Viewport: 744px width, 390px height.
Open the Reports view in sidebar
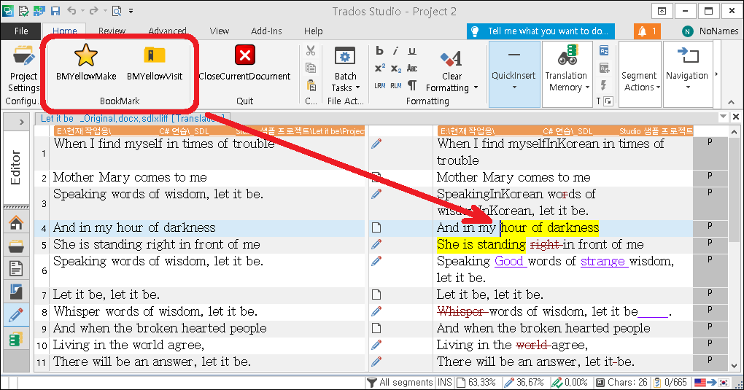click(x=15, y=292)
